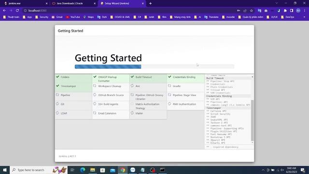This screenshot has height=174, width=309.
Task: Close the jenkins.war tab
Action: (47, 3)
